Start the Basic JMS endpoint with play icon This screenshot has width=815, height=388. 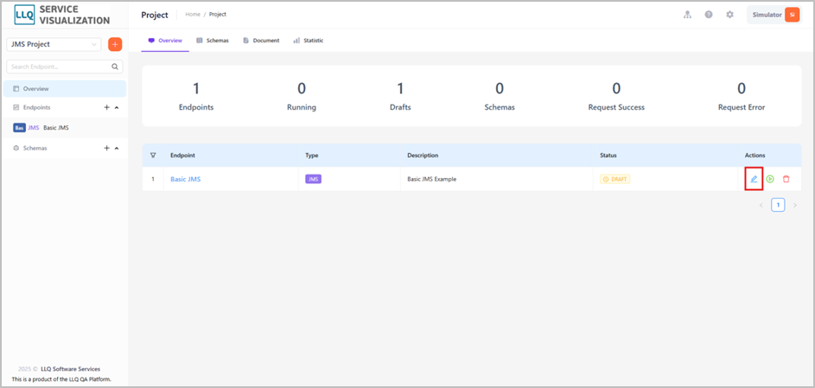pyautogui.click(x=770, y=179)
